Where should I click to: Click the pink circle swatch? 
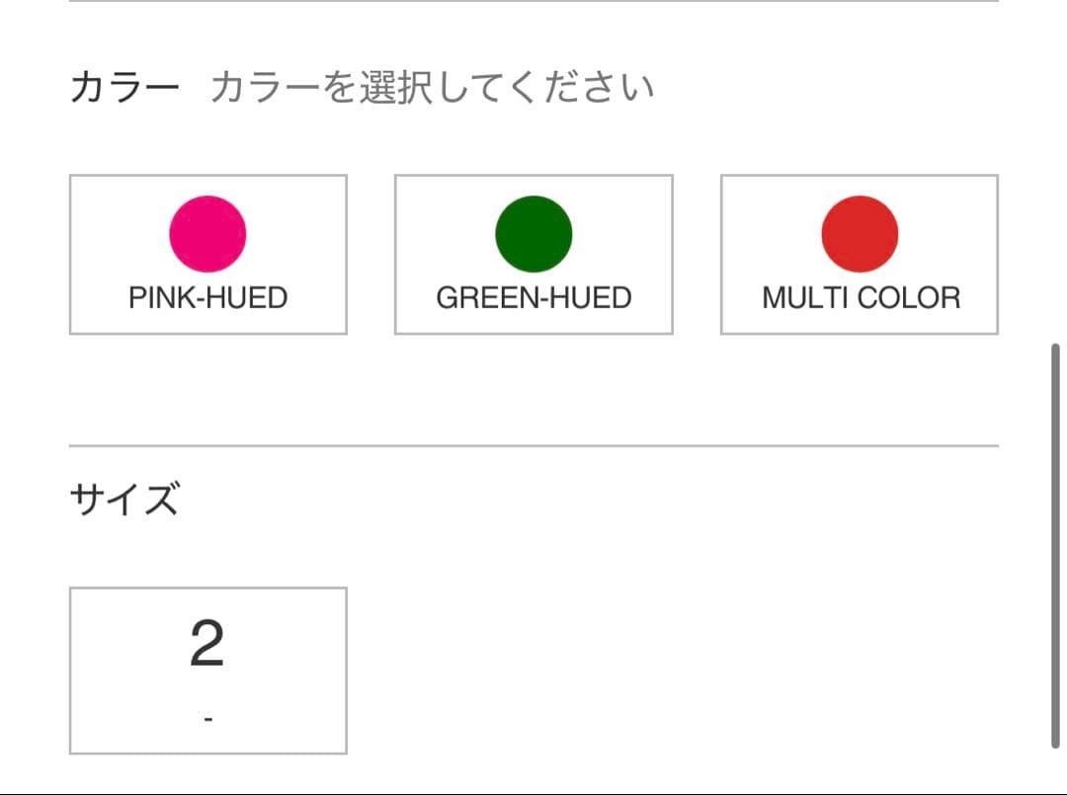pos(207,233)
